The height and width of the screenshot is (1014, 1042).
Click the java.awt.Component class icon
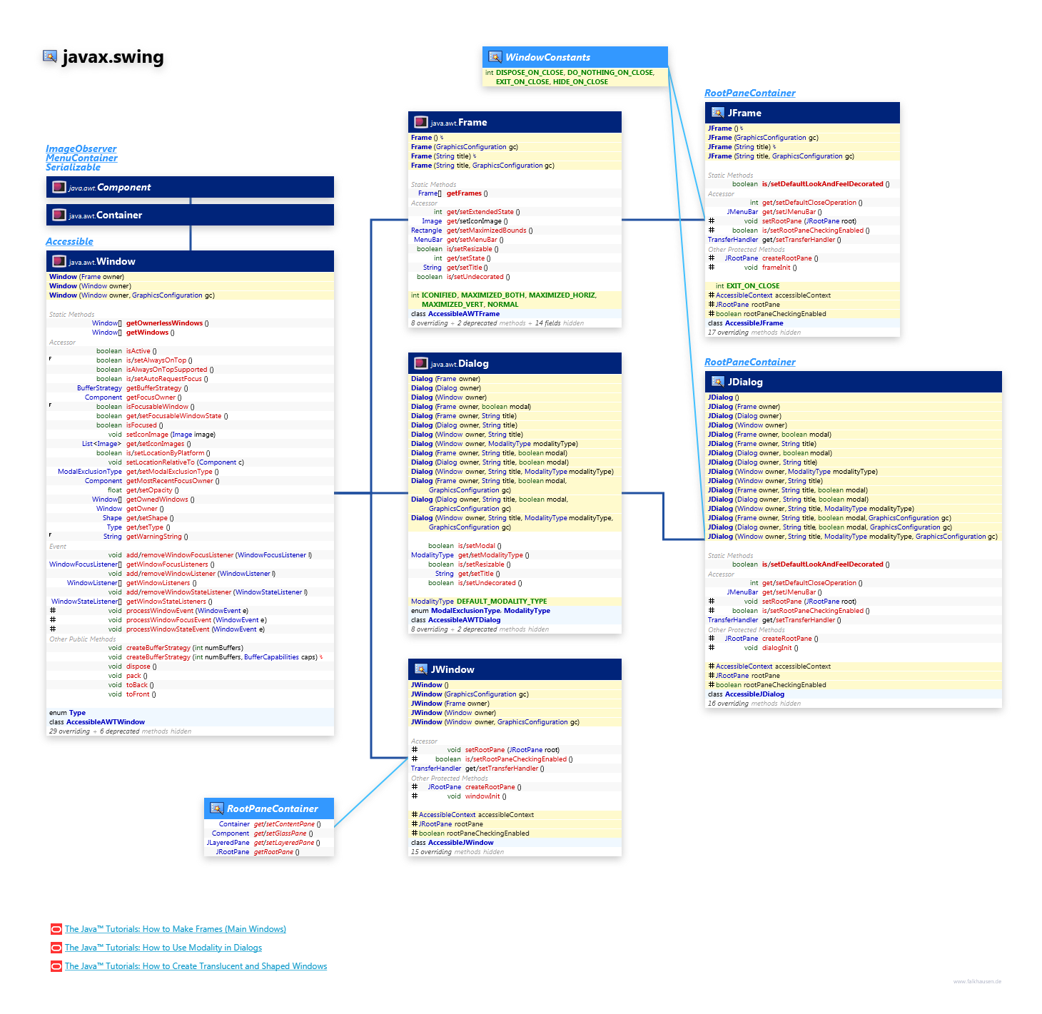point(59,187)
